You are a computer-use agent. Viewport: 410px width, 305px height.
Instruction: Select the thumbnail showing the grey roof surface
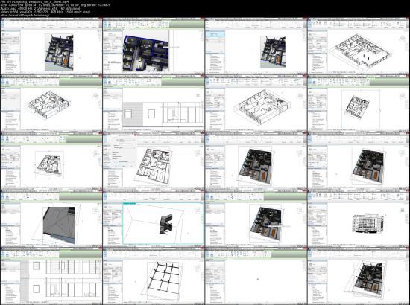(x=51, y=219)
